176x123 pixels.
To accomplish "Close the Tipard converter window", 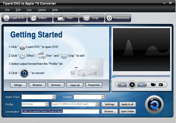I will [x=170, y=3].
